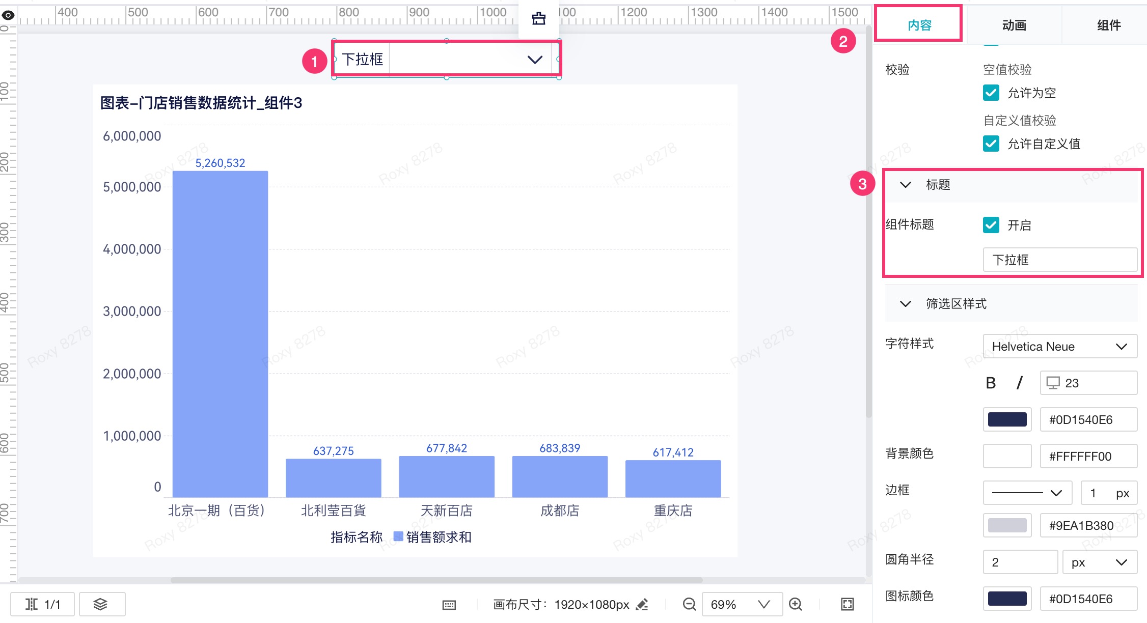Image resolution: width=1147 pixels, height=623 pixels.
Task: Click the fit-to-screen icon
Action: 847,604
